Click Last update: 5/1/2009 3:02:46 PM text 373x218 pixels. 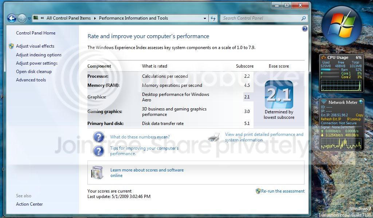(119, 197)
